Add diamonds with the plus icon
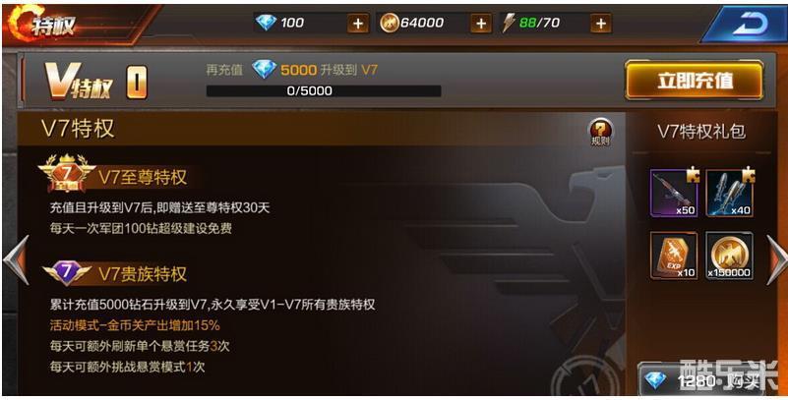This screenshot has width=788, height=400. pyautogui.click(x=358, y=23)
